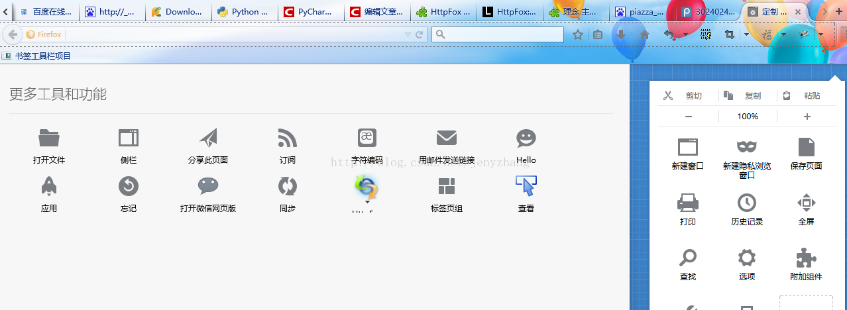Switch to the 3024024 tab
The width and height of the screenshot is (847, 310).
click(708, 11)
